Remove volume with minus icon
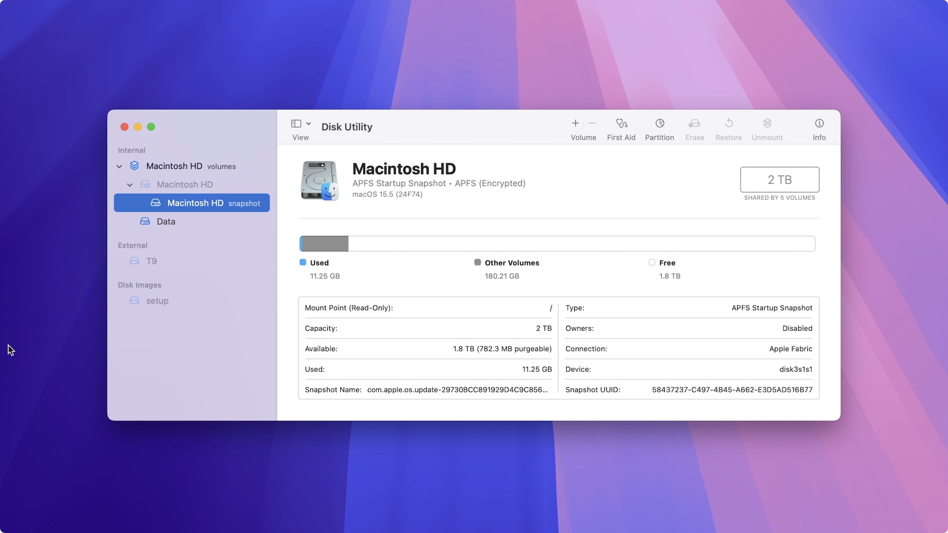The image size is (948, 533). click(x=592, y=123)
